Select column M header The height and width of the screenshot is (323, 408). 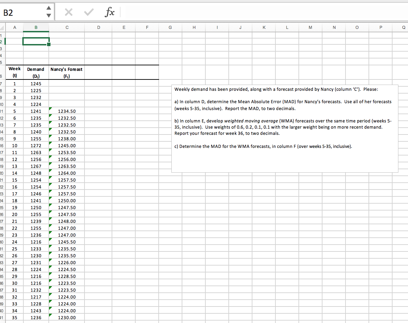(310, 28)
